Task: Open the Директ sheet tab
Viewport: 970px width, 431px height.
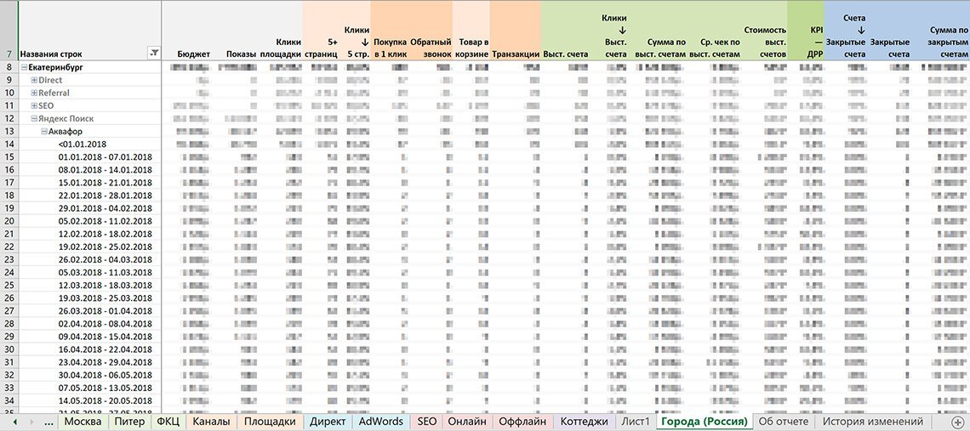Action: click(x=328, y=422)
